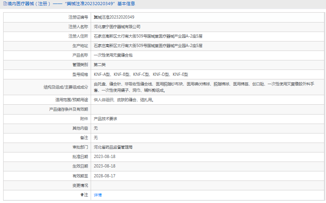The height and width of the screenshot is (203, 326).
Task: Click the 变更情况 row label
Action: click(x=80, y=185)
